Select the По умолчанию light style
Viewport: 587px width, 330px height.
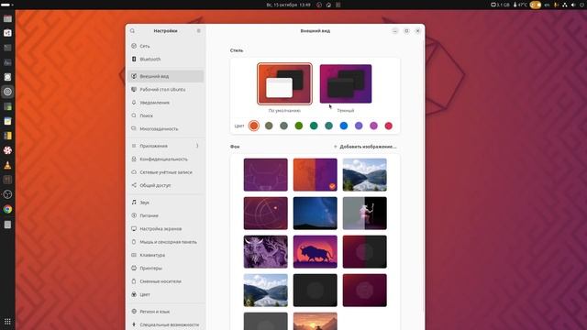[284, 83]
